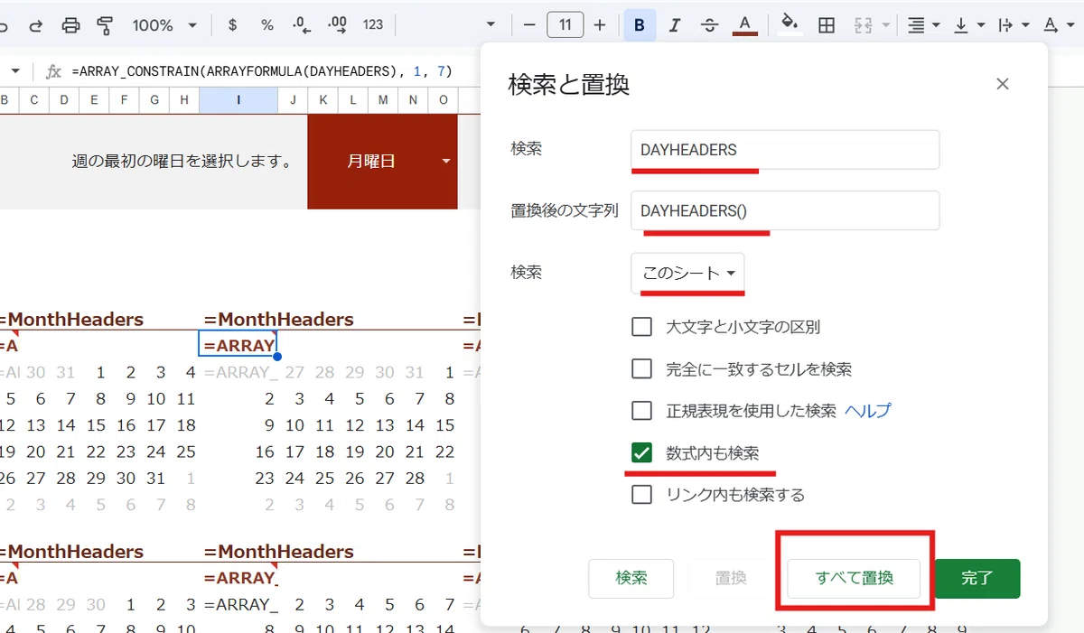Click the green 完了 button
This screenshot has width=1084, height=633.
click(x=977, y=579)
